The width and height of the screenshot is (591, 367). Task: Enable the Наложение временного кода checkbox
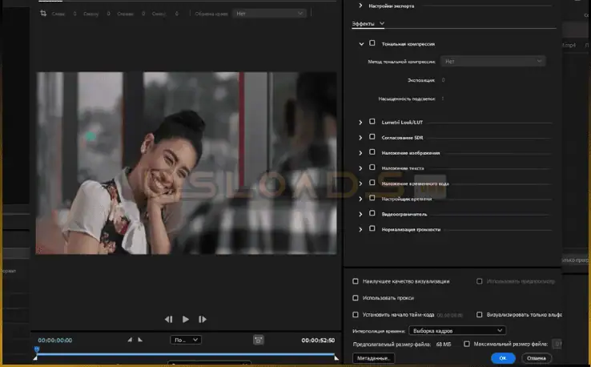[372, 183]
